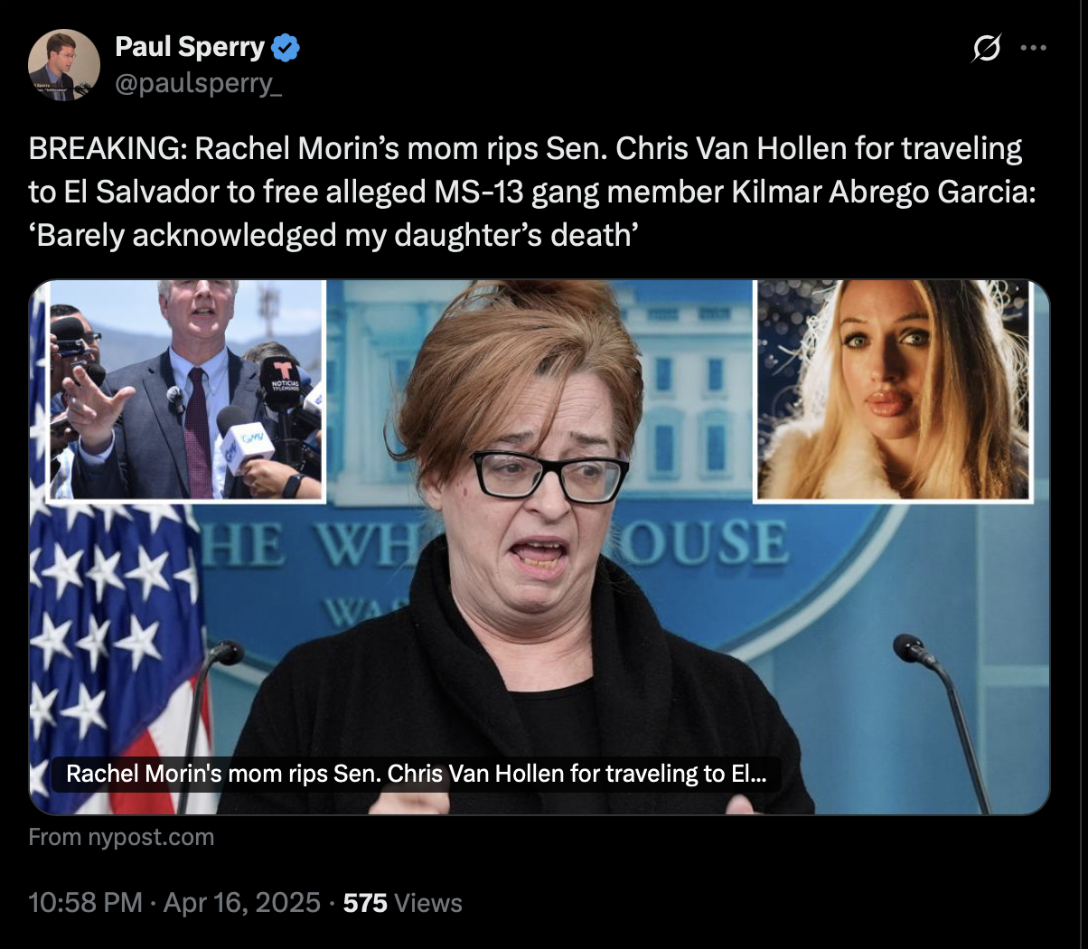Open the three-dot more options menu
Viewport: 1088px width, 949px height.
(1033, 48)
